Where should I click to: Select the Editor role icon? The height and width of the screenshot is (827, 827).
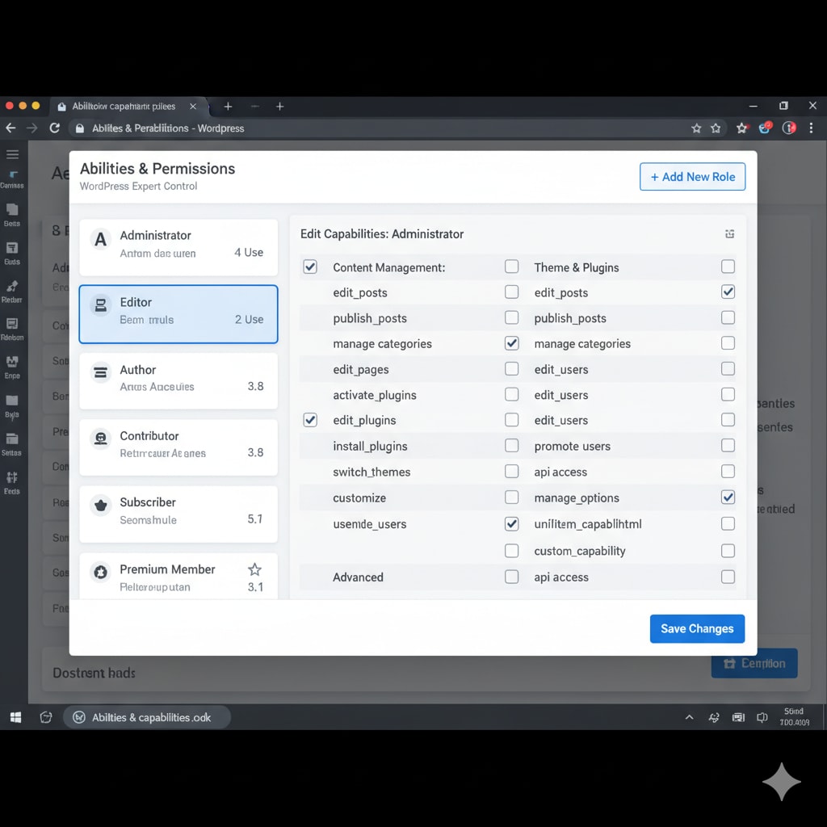click(100, 304)
